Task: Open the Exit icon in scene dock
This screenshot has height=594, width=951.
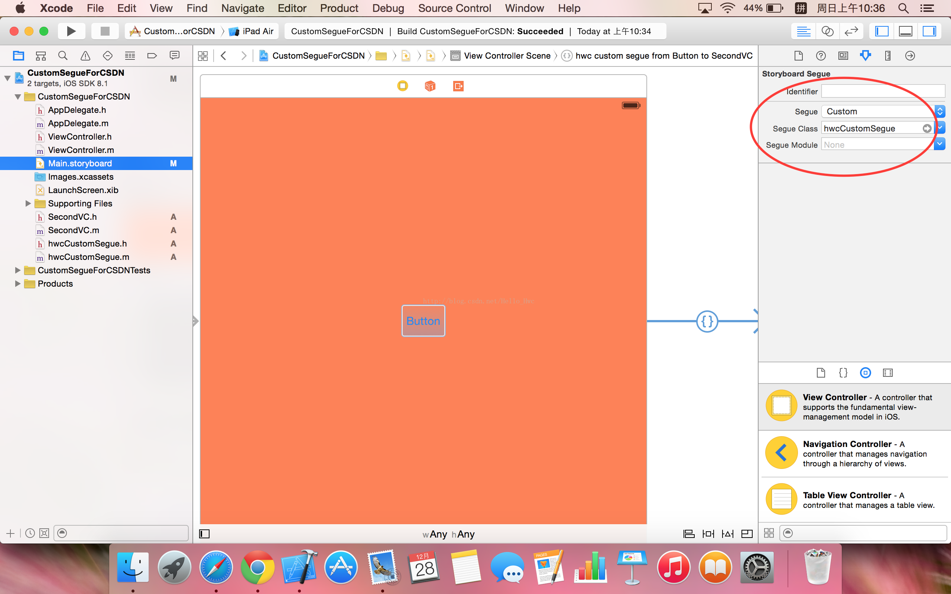Action: (458, 86)
